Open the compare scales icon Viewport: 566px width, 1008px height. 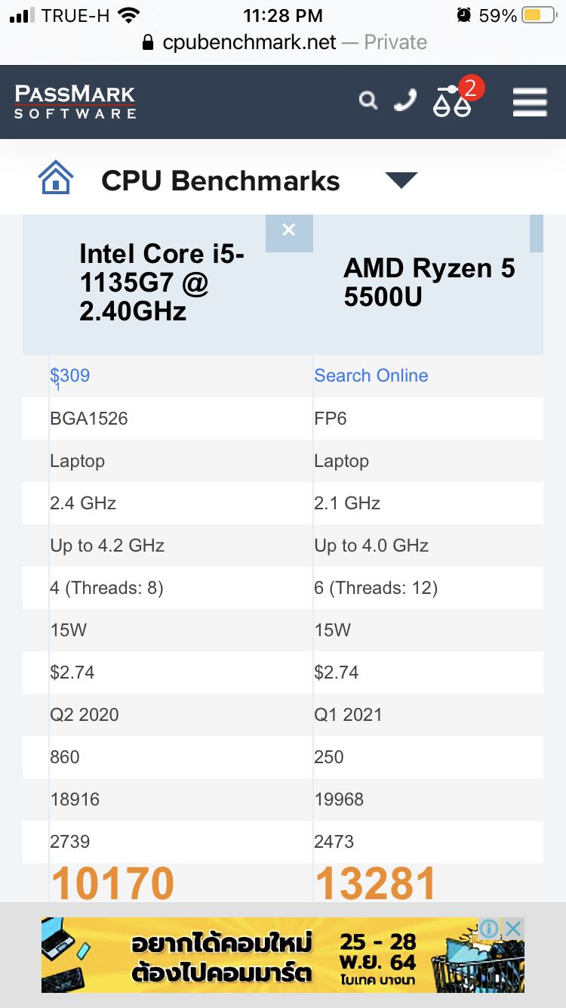452,101
